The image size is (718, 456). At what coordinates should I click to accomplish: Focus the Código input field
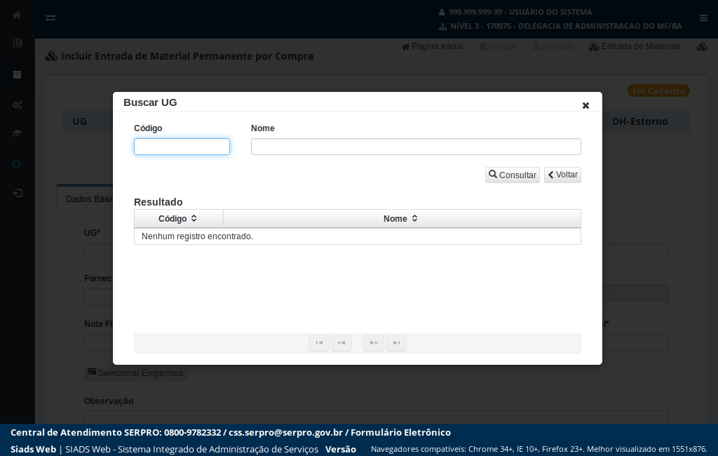tap(182, 147)
